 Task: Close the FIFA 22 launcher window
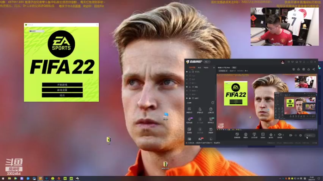[97, 25]
